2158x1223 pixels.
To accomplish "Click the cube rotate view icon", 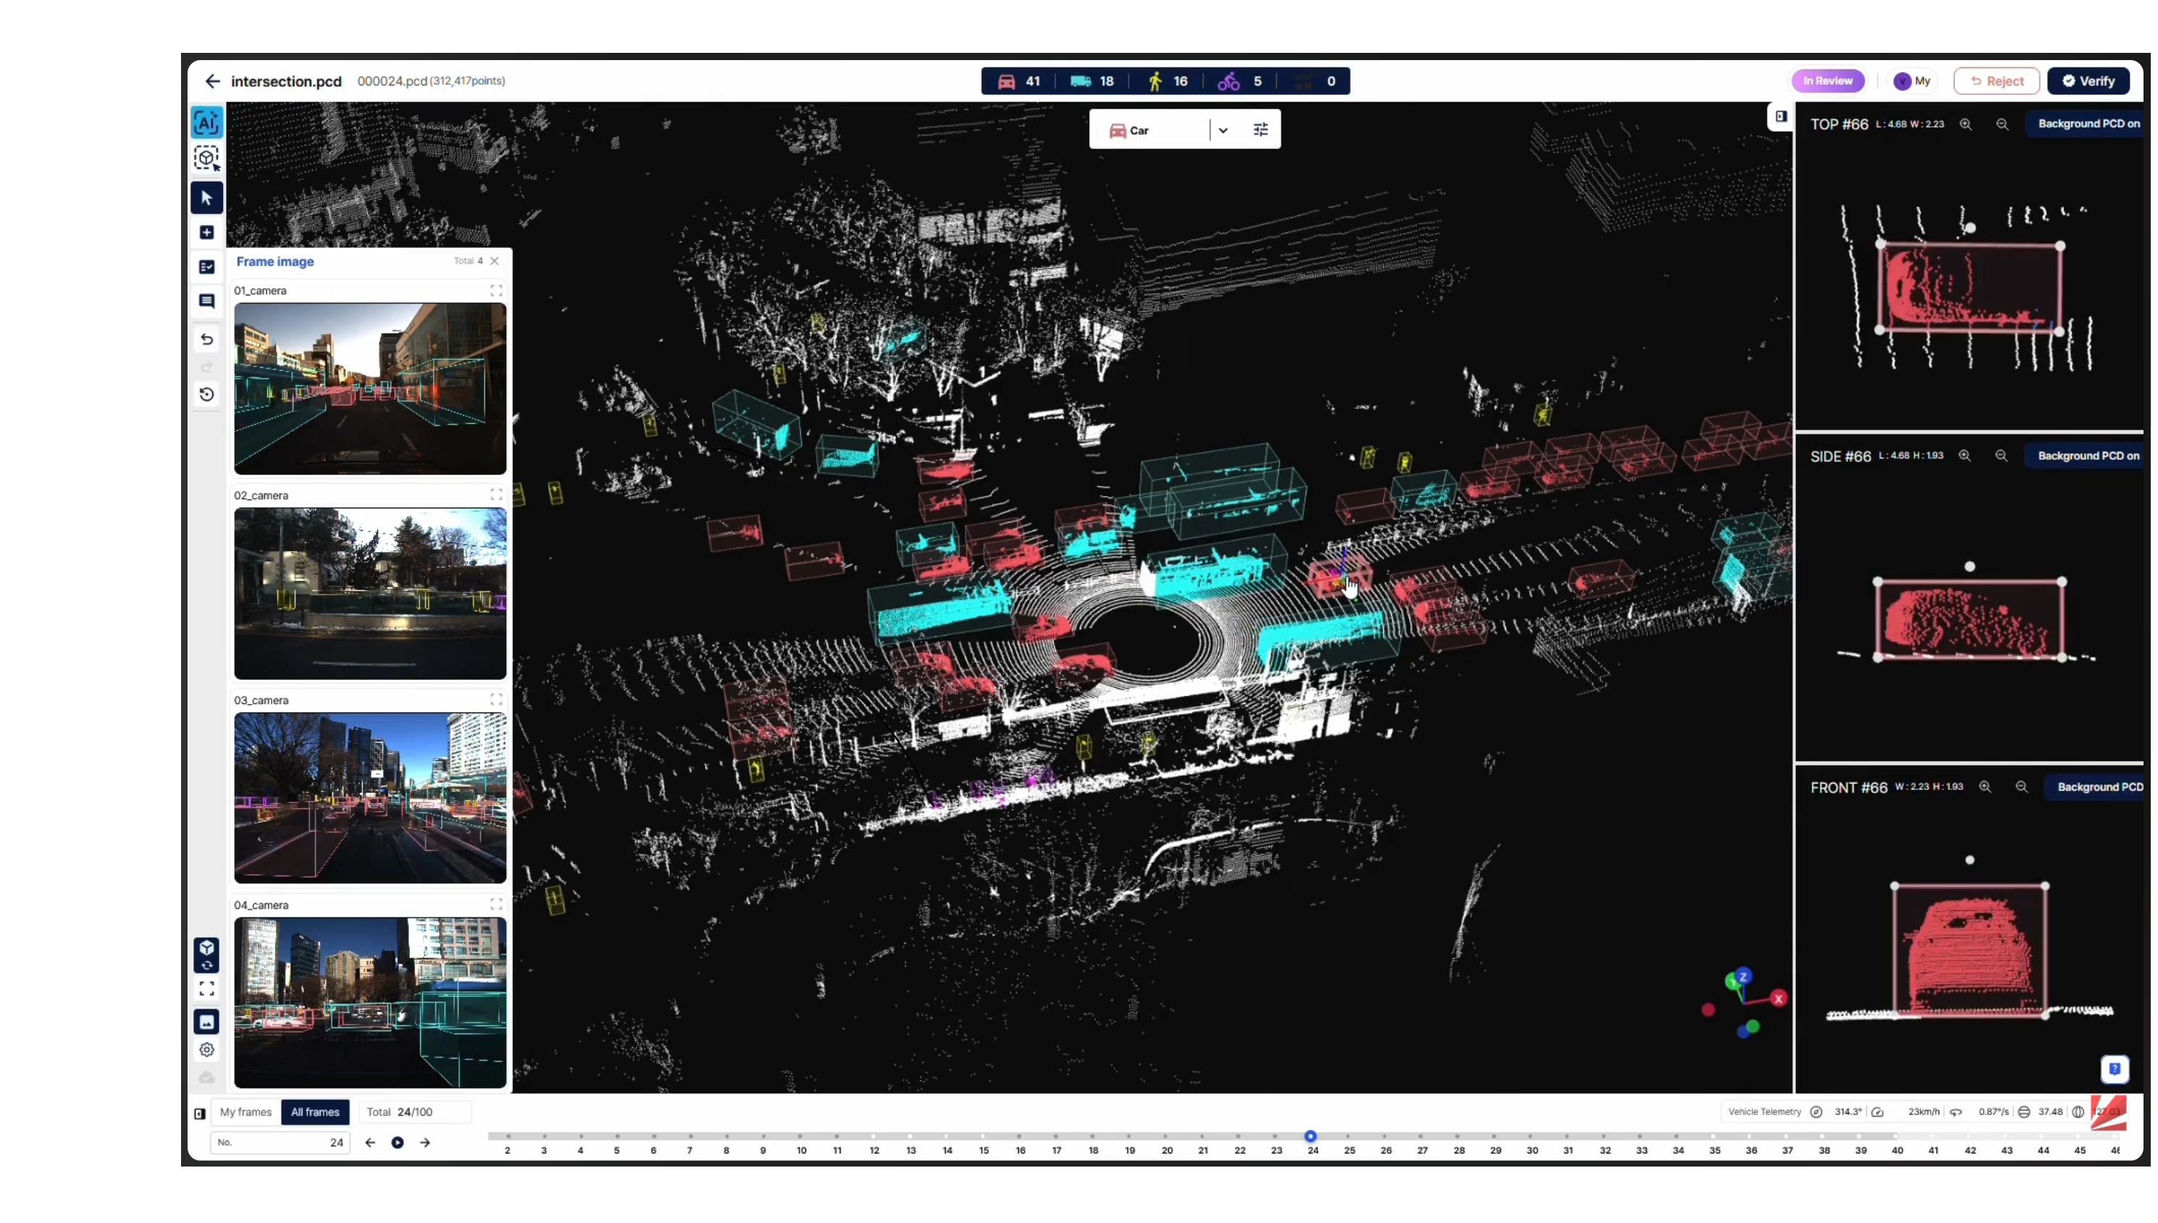I will [206, 955].
